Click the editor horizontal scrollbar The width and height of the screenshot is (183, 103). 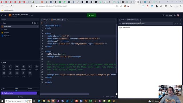coord(65,94)
